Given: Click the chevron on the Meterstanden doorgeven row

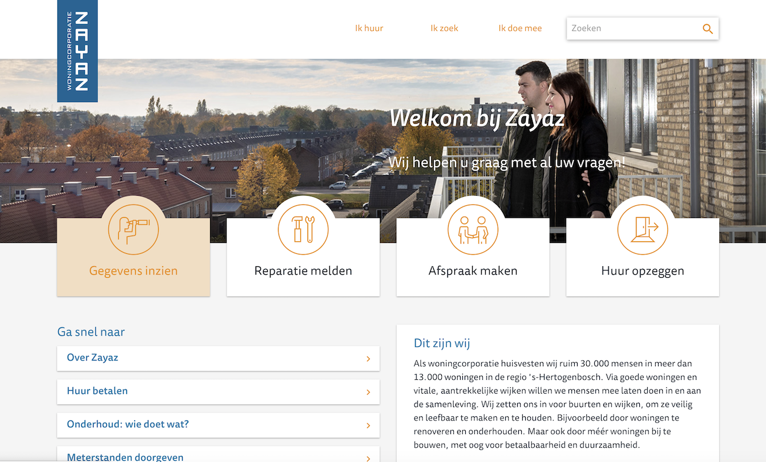Looking at the screenshot, I should click(x=368, y=458).
